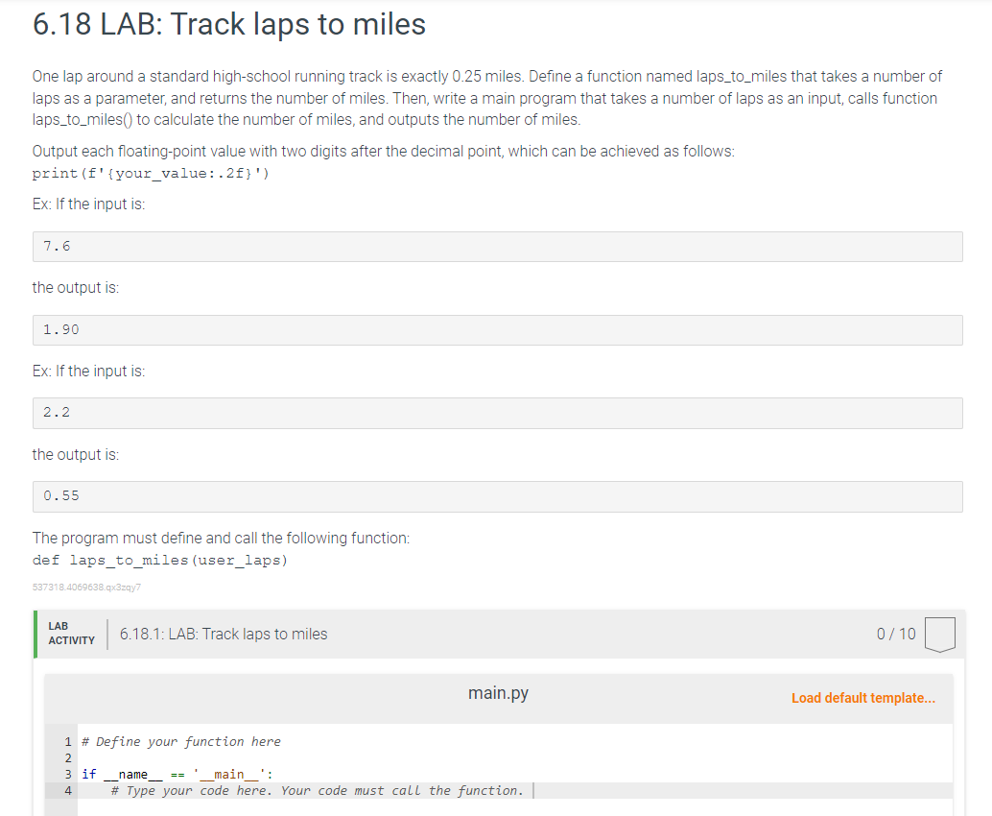Open the Load default template... link

[x=862, y=698]
